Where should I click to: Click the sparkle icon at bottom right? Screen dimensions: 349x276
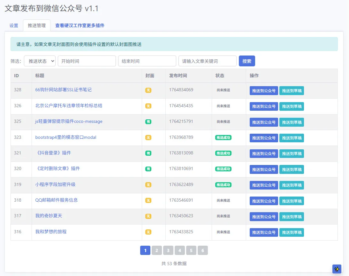pos(337,269)
